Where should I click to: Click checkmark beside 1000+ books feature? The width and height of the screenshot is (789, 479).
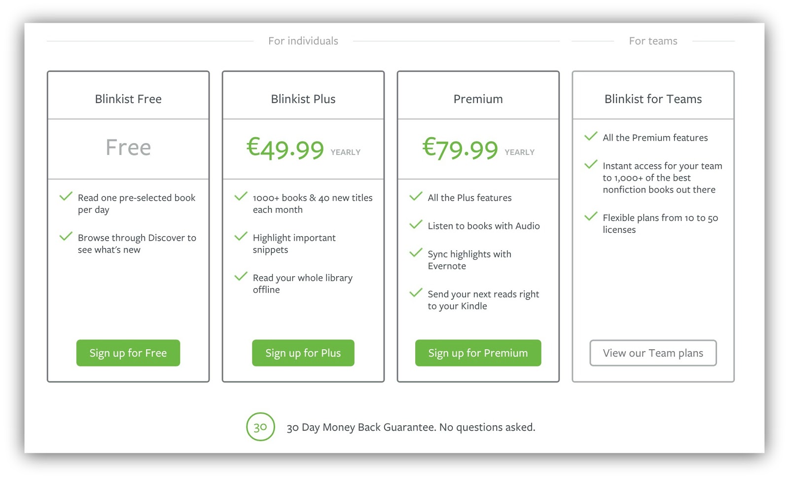[241, 196]
